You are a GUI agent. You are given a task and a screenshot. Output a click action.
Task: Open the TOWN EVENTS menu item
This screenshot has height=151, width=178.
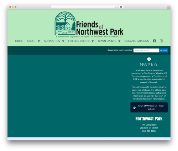click(107, 41)
